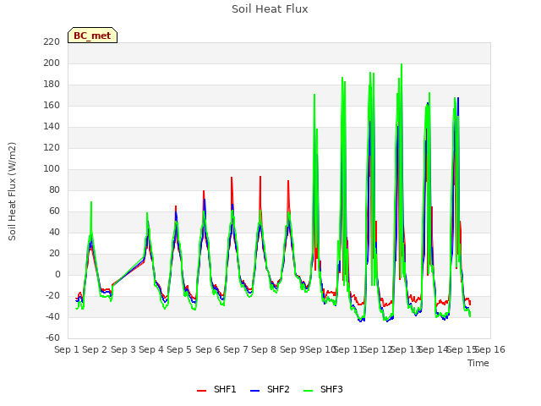541x406 pixels.
Task: Click the red SHF1 peak on Sep 7
Action: (232, 178)
